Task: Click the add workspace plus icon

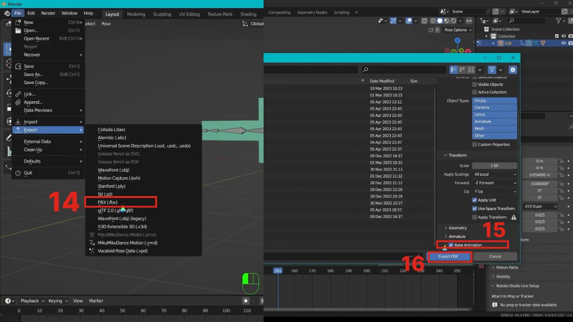Action: coord(356,12)
